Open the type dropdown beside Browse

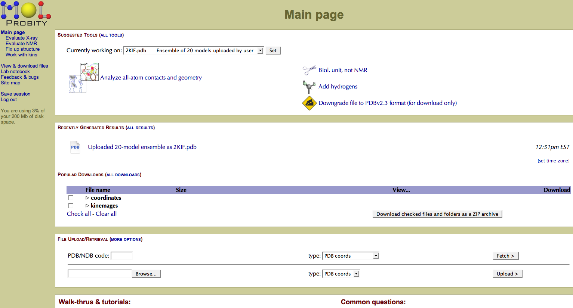tap(341, 274)
